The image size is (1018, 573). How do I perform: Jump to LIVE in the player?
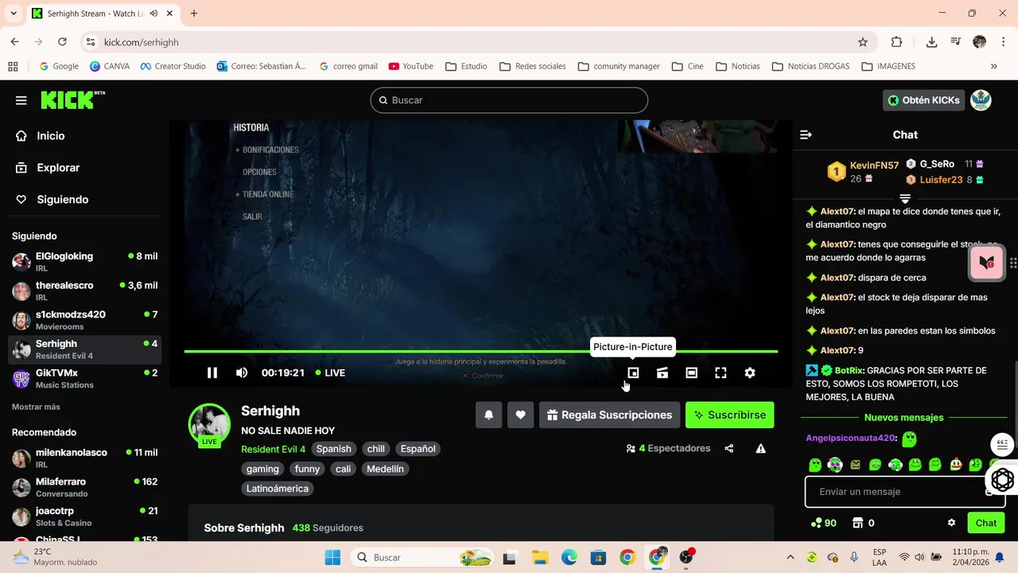330,372
